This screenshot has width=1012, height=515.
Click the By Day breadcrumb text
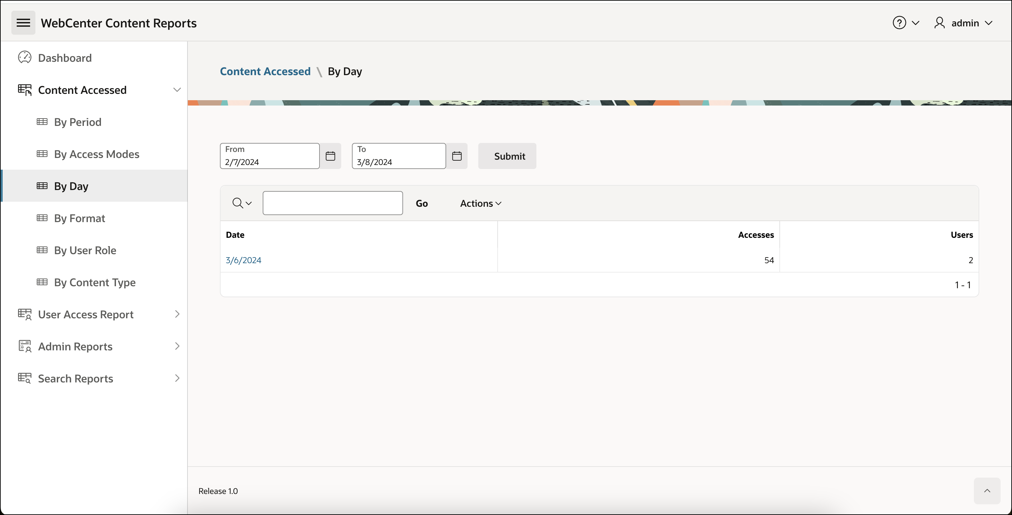click(345, 71)
